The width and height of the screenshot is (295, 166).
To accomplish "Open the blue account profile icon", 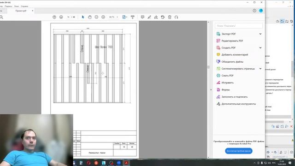I will (x=261, y=11).
